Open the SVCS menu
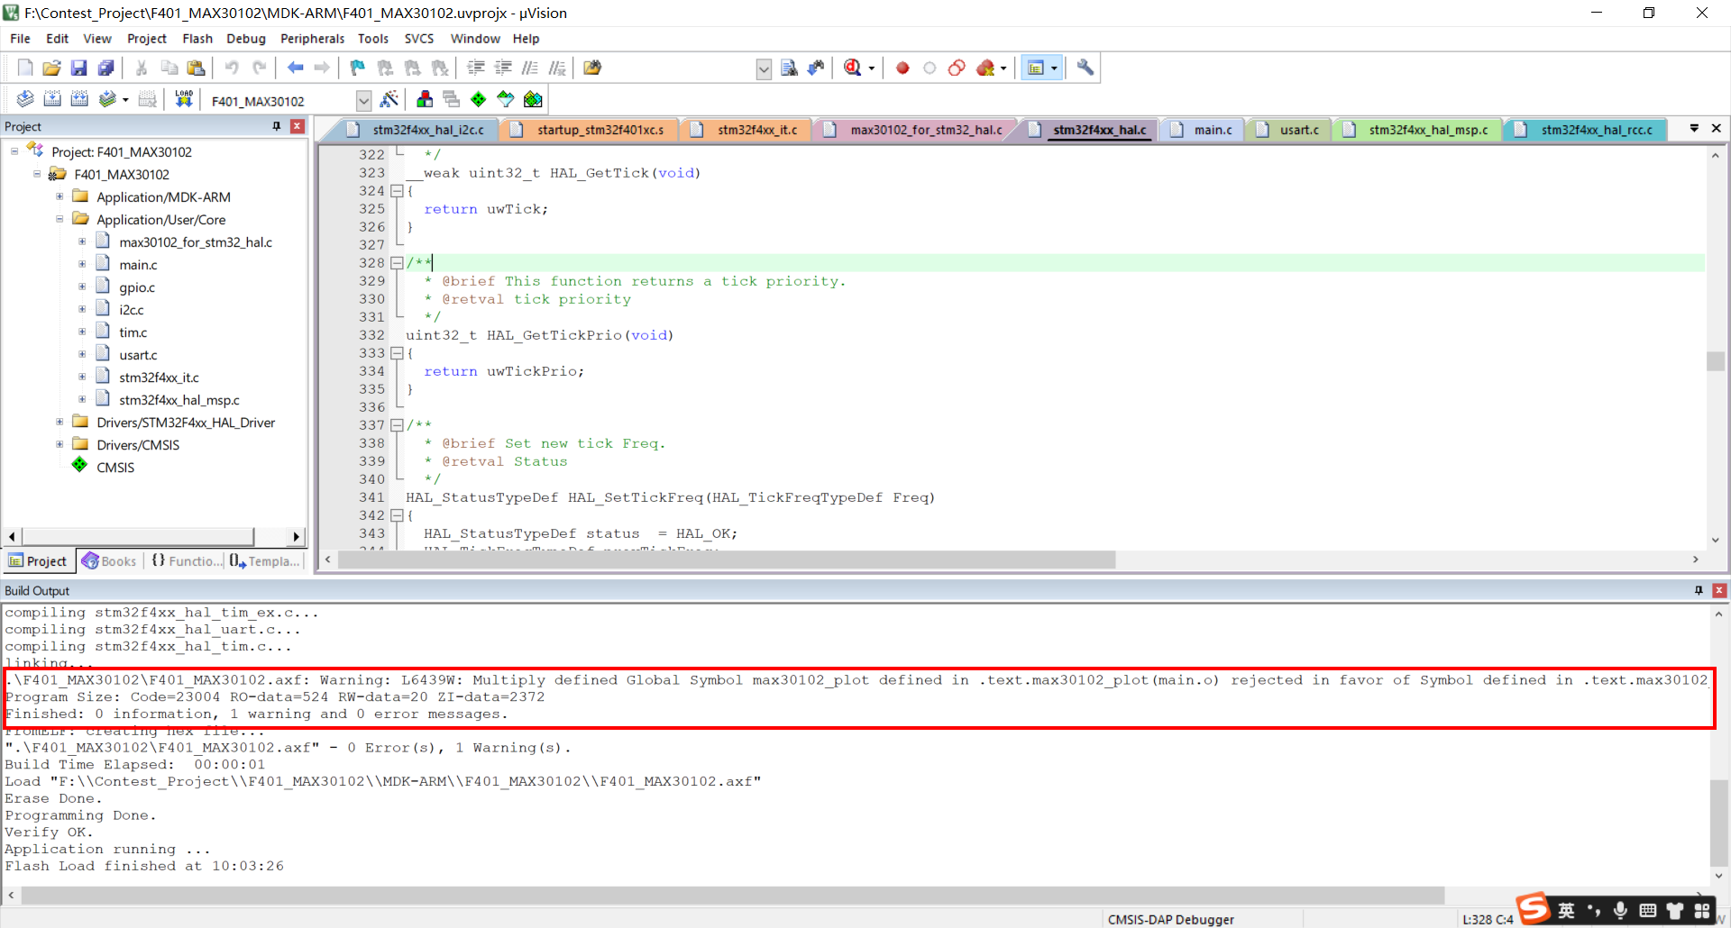The height and width of the screenshot is (928, 1731). (x=419, y=39)
